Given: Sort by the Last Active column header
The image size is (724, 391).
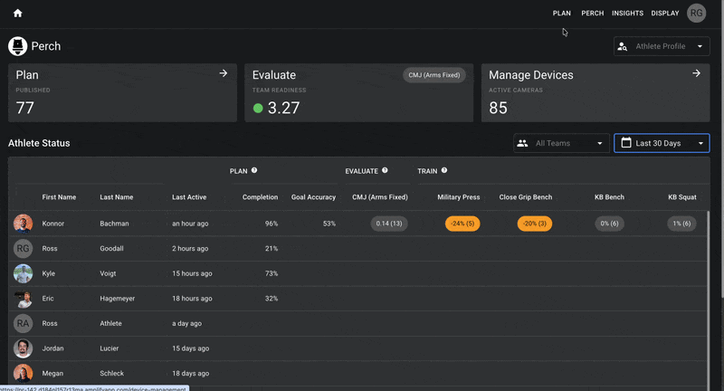Looking at the screenshot, I should click(189, 197).
